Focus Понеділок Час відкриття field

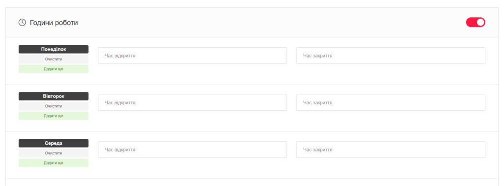click(x=192, y=56)
